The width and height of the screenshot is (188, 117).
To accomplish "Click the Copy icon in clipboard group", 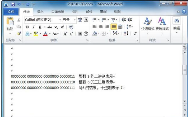I will coord(19,27).
